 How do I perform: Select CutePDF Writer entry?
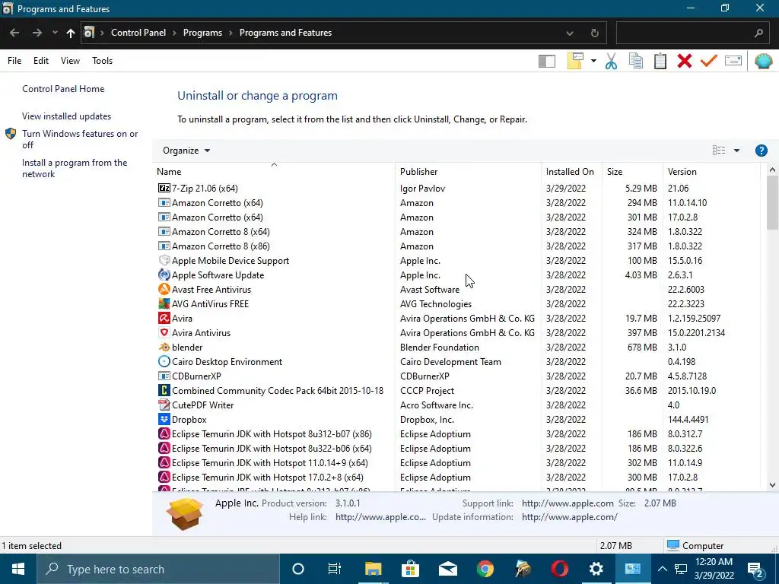pyautogui.click(x=456, y=405)
